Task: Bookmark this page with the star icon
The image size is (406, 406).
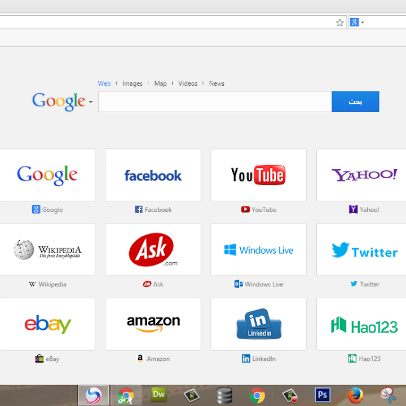Action: [339, 23]
